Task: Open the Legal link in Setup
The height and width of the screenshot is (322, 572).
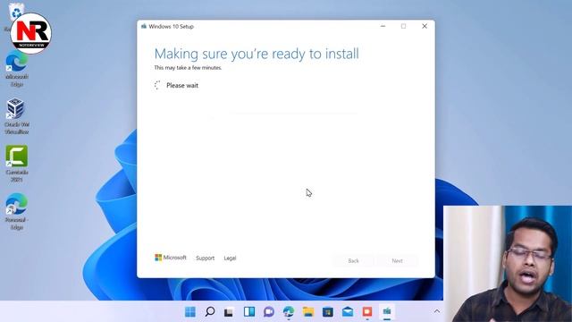Action: [x=230, y=258]
